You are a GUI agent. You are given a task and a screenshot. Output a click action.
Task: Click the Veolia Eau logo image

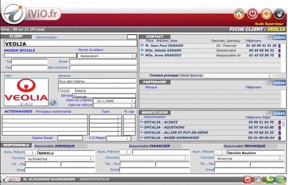tap(26, 92)
